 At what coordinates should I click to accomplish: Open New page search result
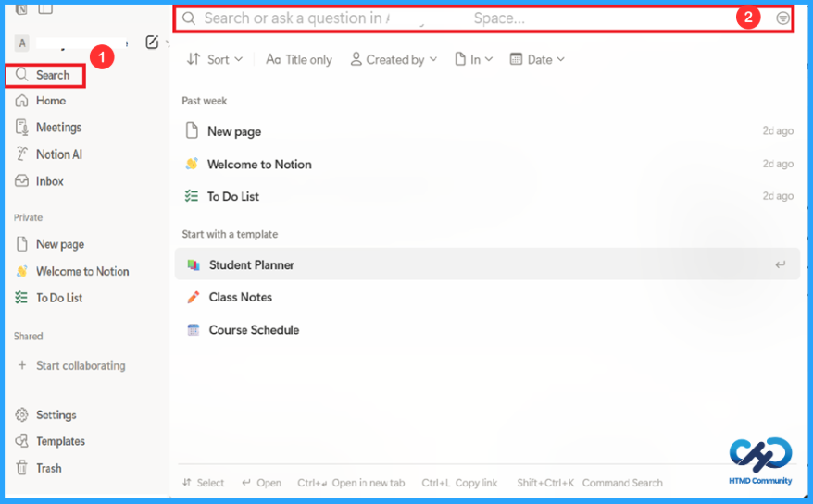(x=487, y=131)
